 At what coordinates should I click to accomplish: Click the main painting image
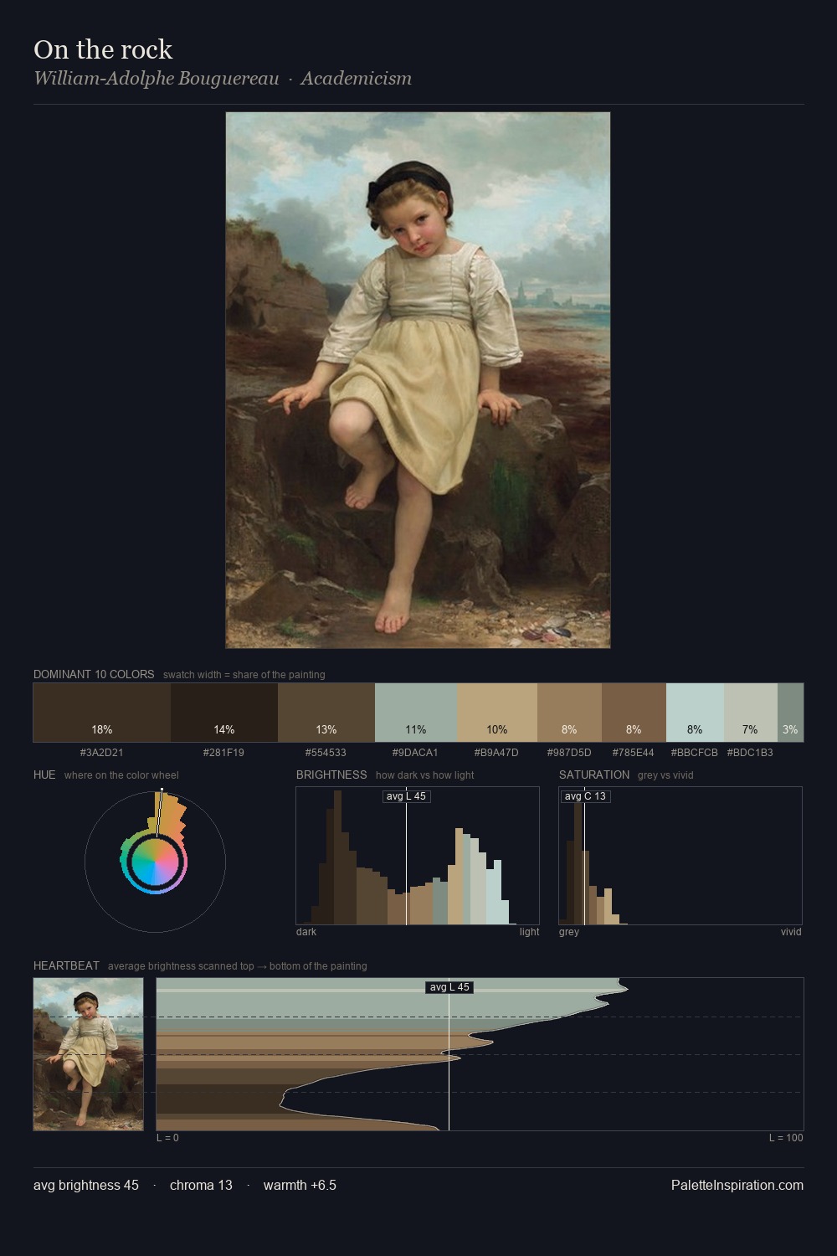click(418, 380)
